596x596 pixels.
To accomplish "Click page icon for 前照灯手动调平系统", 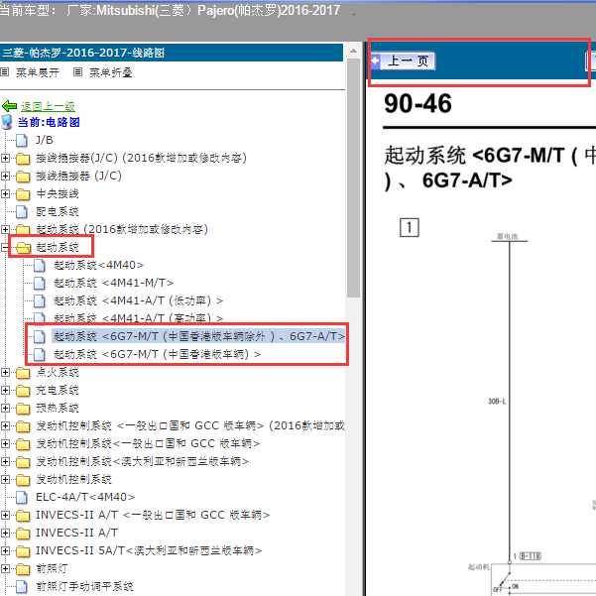I will 22,586.
